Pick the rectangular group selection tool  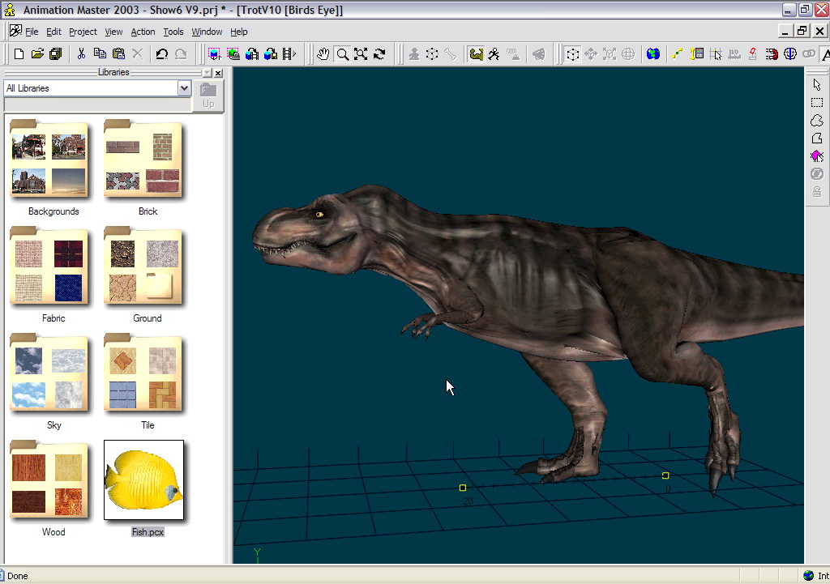pos(817,103)
